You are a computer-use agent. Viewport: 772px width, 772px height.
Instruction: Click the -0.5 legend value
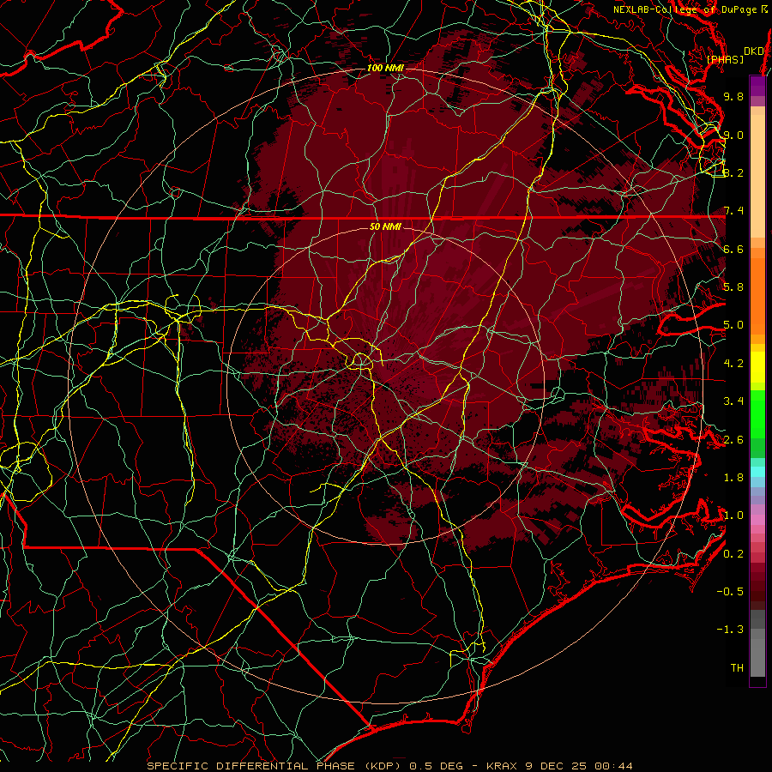tap(730, 592)
